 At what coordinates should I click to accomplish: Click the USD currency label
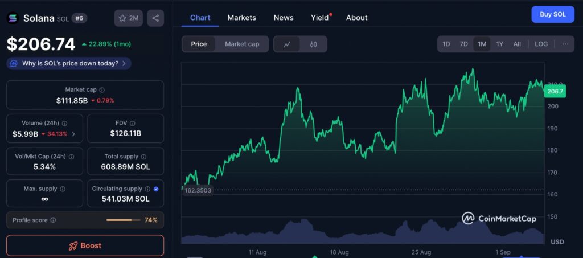(557, 242)
